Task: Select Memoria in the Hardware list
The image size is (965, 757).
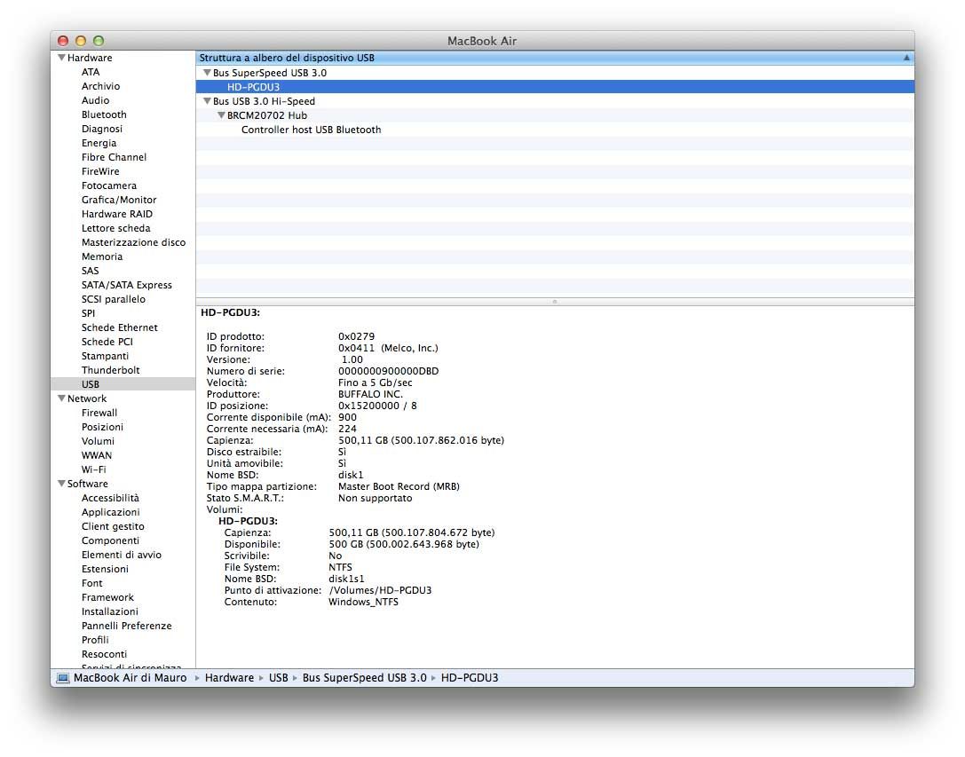Action: click(102, 256)
